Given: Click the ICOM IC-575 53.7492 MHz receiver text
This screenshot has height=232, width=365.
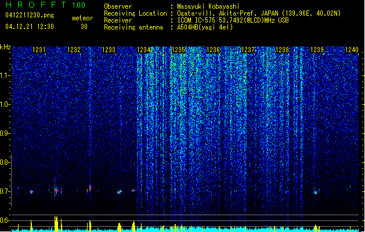Looking at the screenshot, I should click(x=233, y=20).
